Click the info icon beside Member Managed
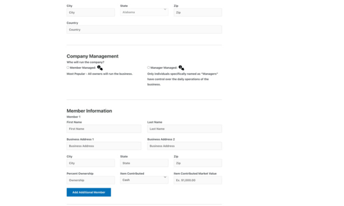 point(100,68)
